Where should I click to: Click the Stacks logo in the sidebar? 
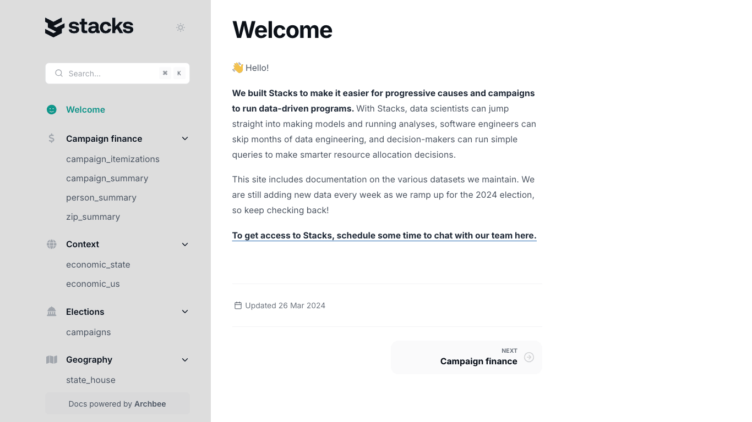(89, 26)
